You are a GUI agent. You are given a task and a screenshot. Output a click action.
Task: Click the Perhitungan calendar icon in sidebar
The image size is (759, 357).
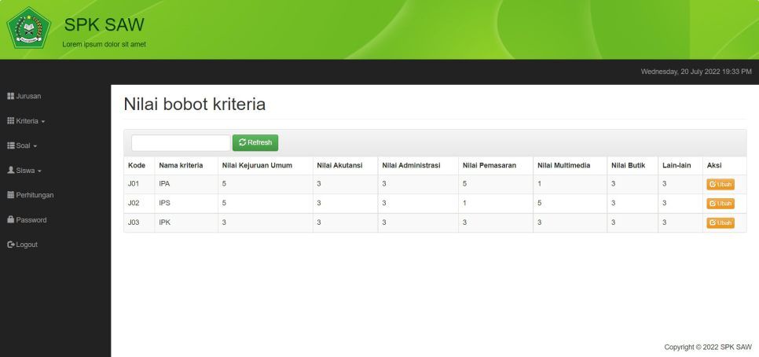coord(10,195)
